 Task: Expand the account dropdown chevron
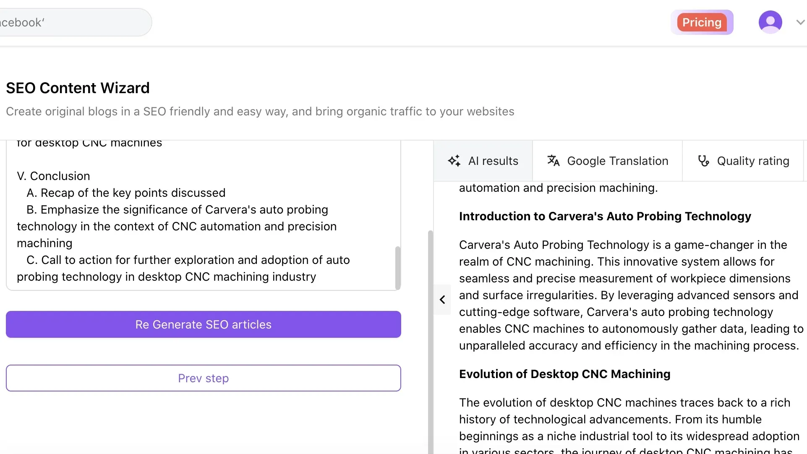pos(800,22)
